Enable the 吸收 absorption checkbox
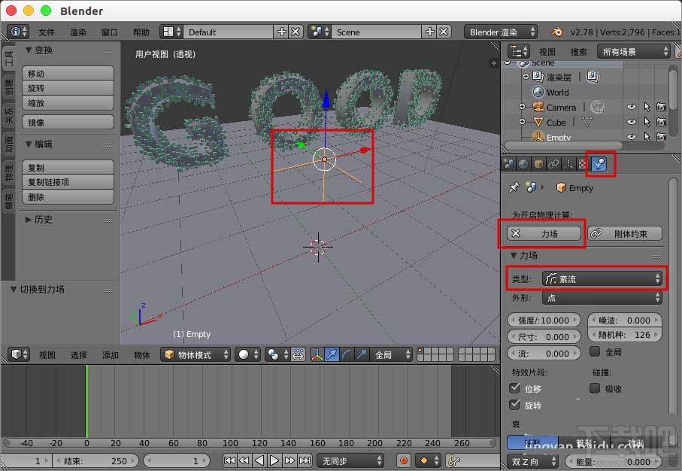The height and width of the screenshot is (471, 682). point(595,387)
